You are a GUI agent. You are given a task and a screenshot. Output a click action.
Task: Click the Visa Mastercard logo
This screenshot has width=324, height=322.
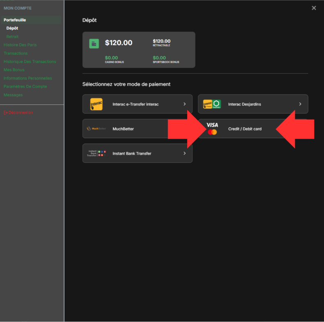coord(212,129)
